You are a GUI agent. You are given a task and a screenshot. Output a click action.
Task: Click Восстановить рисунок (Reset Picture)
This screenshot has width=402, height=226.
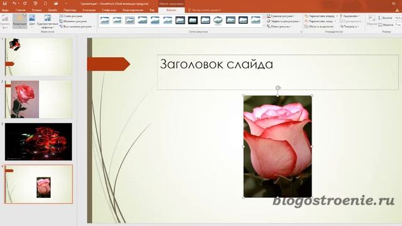[75, 26]
